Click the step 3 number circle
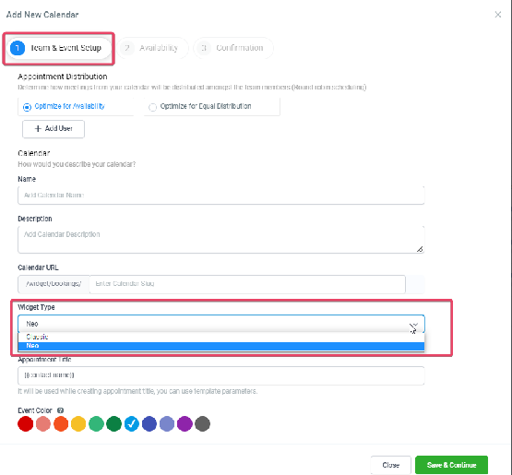The height and width of the screenshot is (475, 512). pyautogui.click(x=204, y=48)
